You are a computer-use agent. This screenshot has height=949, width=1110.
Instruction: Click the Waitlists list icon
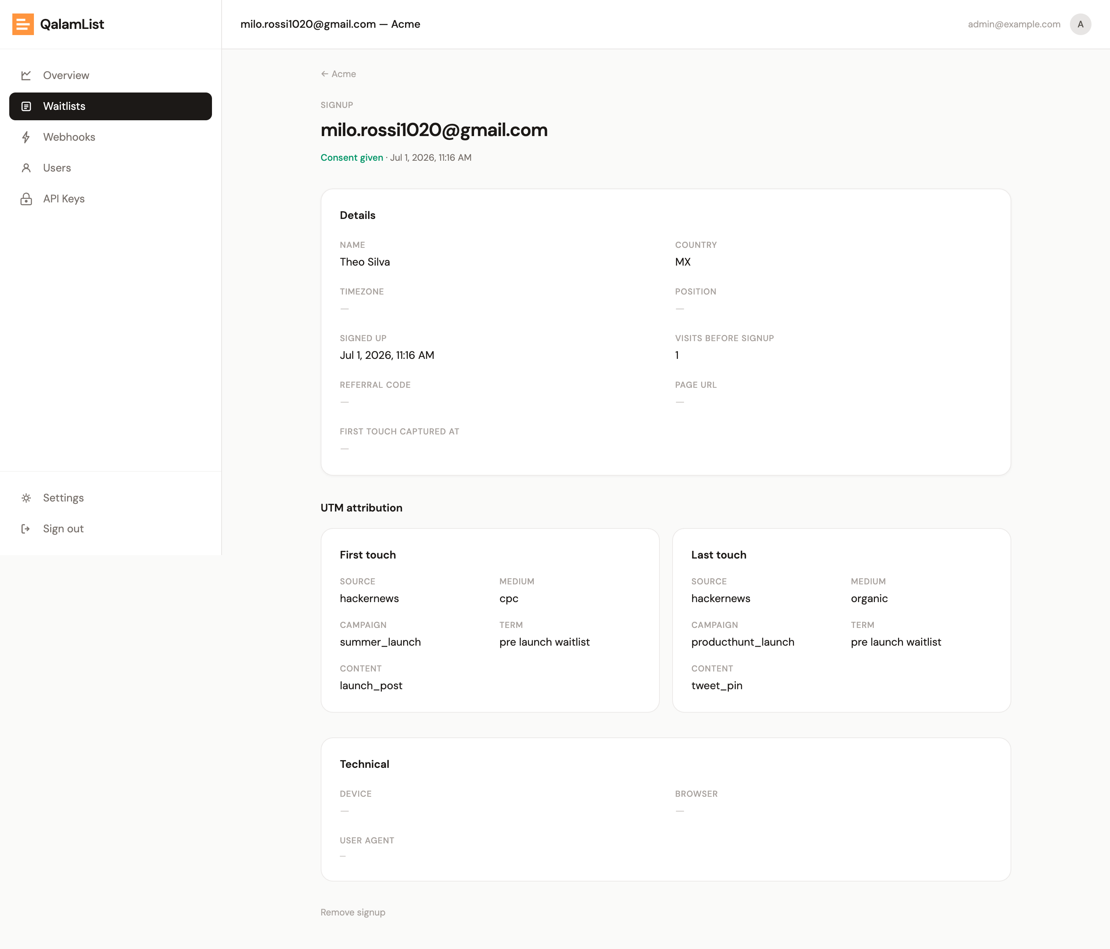pyautogui.click(x=26, y=106)
